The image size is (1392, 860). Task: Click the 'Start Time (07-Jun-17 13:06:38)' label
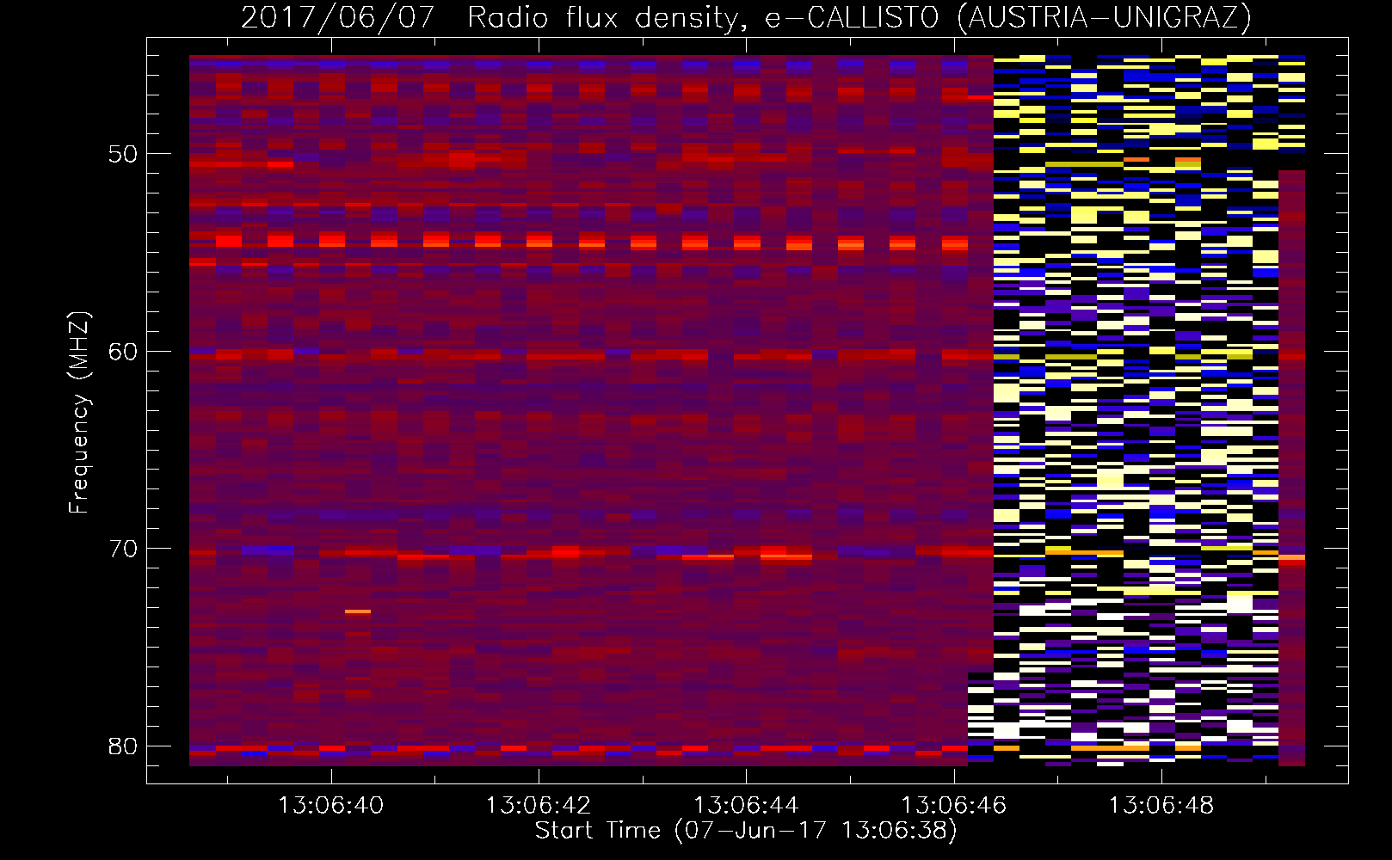coord(746,831)
